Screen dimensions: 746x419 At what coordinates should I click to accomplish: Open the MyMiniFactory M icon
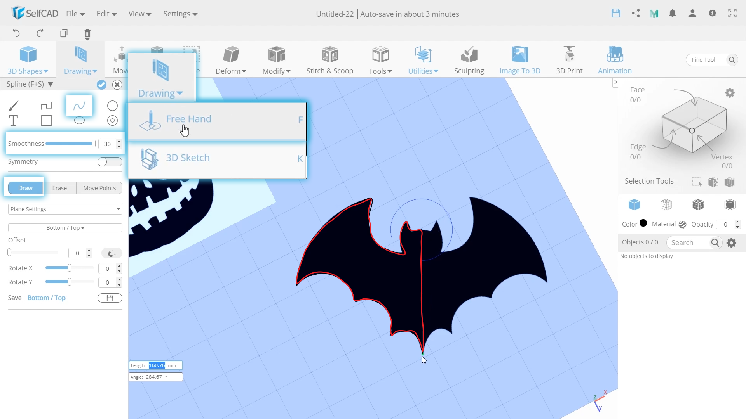(654, 14)
